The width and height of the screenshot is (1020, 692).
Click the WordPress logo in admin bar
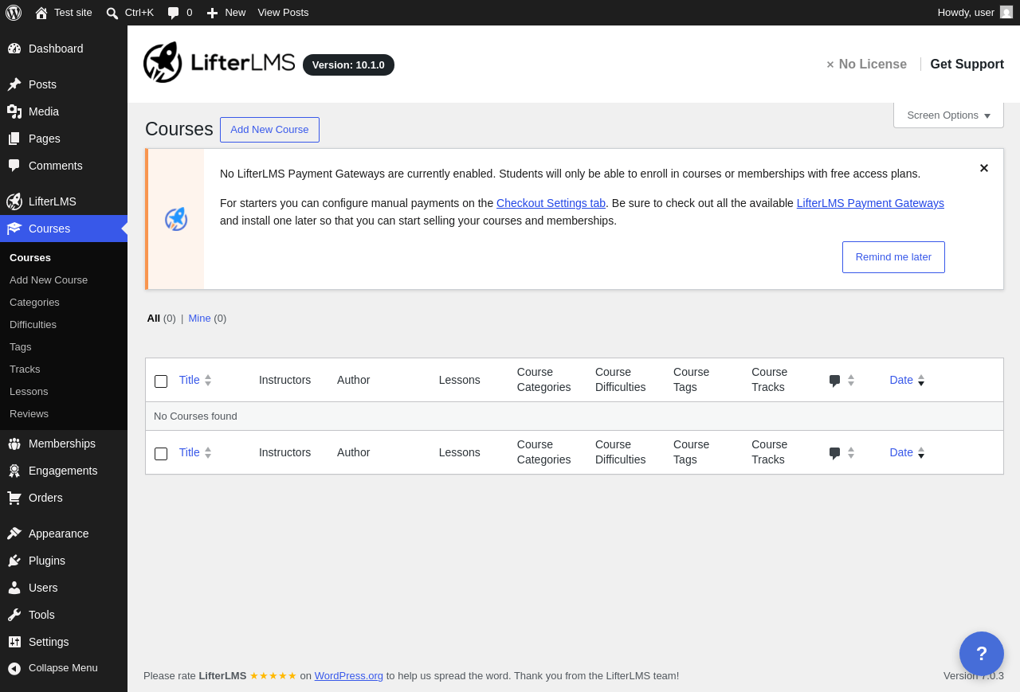[x=14, y=13]
